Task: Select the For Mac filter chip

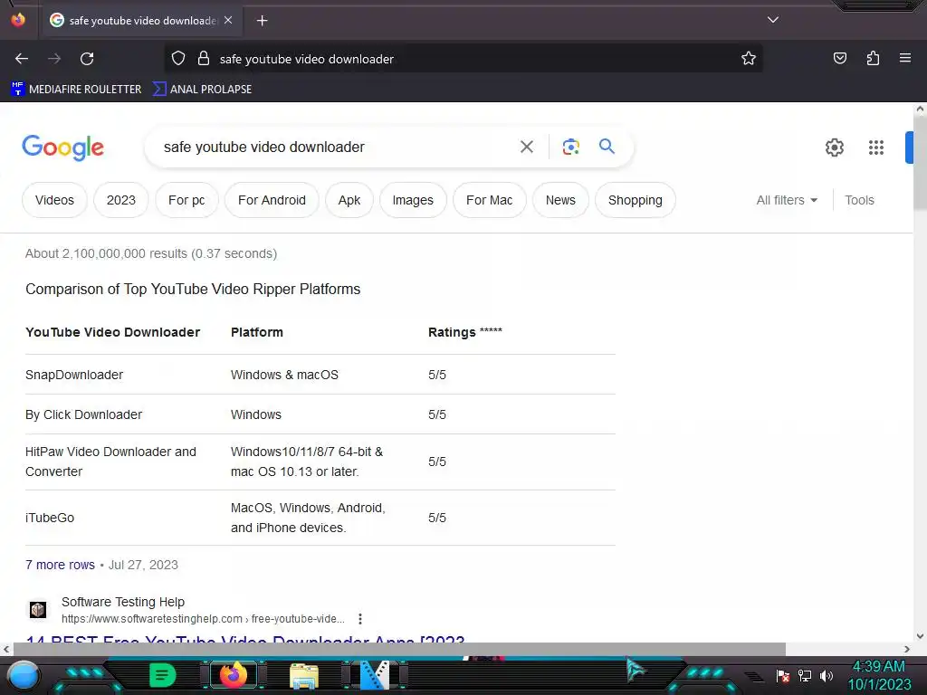Action: point(489,200)
